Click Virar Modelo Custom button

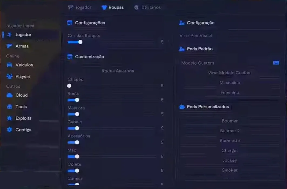click(230, 73)
